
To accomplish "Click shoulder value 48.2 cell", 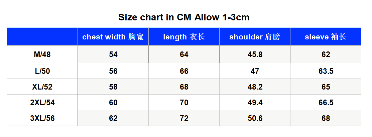I will click(255, 87).
